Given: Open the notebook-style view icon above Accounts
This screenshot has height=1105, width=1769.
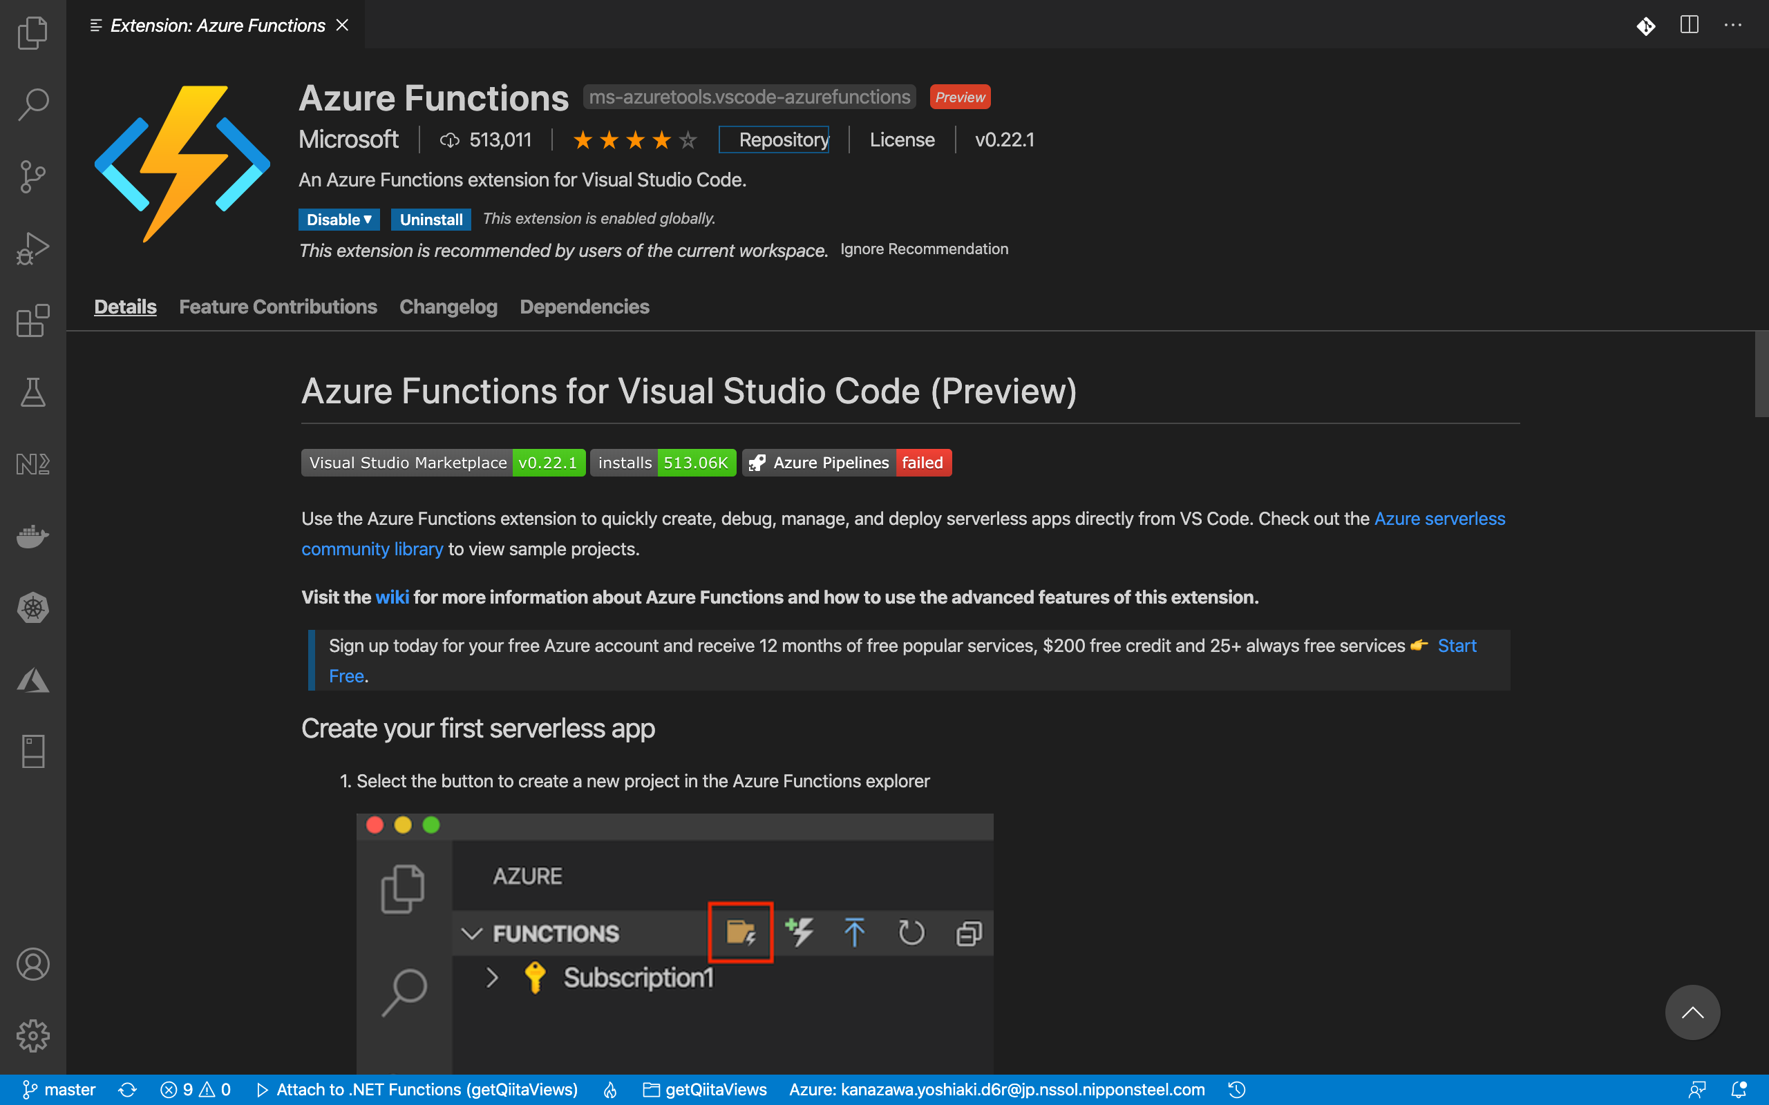Looking at the screenshot, I should coord(33,751).
